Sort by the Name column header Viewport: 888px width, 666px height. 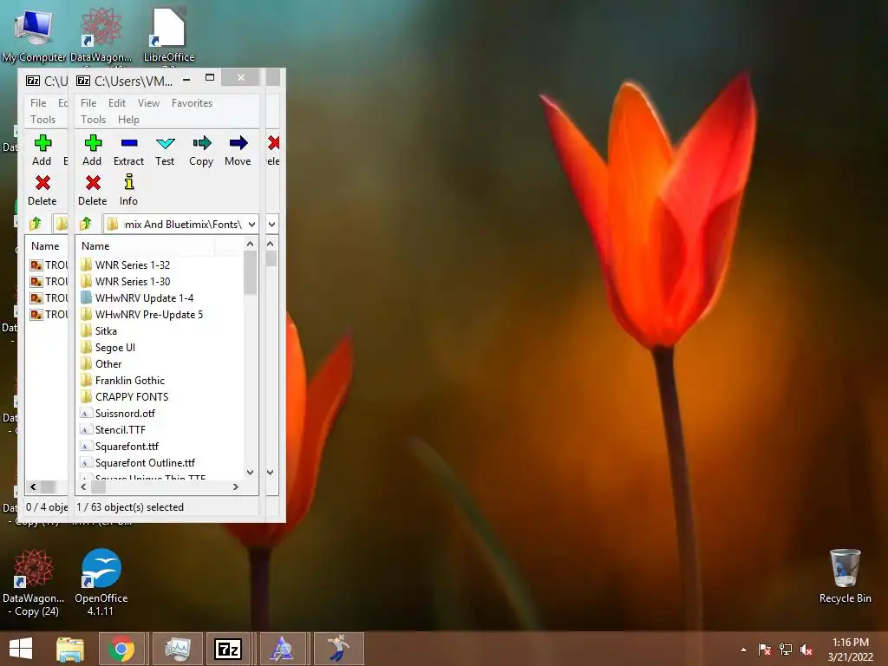tap(95, 245)
